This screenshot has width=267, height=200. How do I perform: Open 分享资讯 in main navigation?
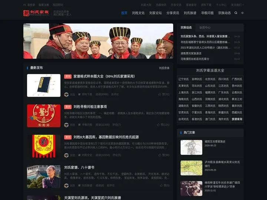coord(173,13)
